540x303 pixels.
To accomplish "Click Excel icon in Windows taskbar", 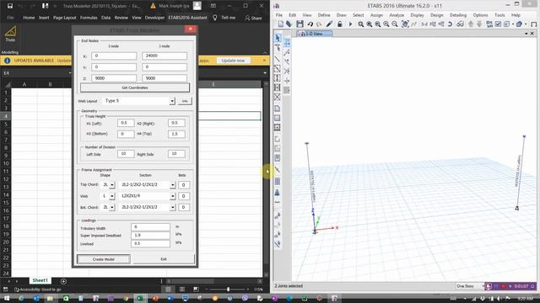I will pos(140,299).
